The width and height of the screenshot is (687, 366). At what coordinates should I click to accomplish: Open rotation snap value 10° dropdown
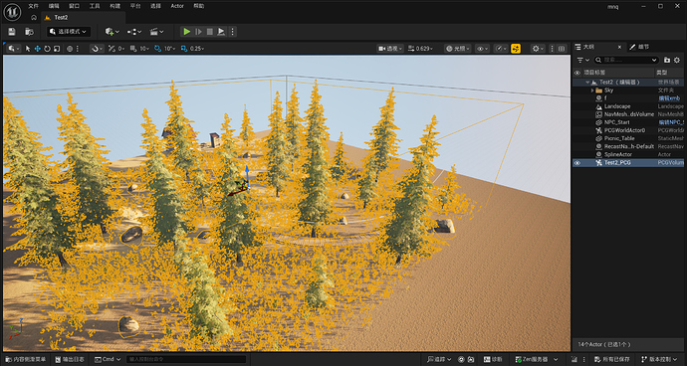pyautogui.click(x=169, y=49)
